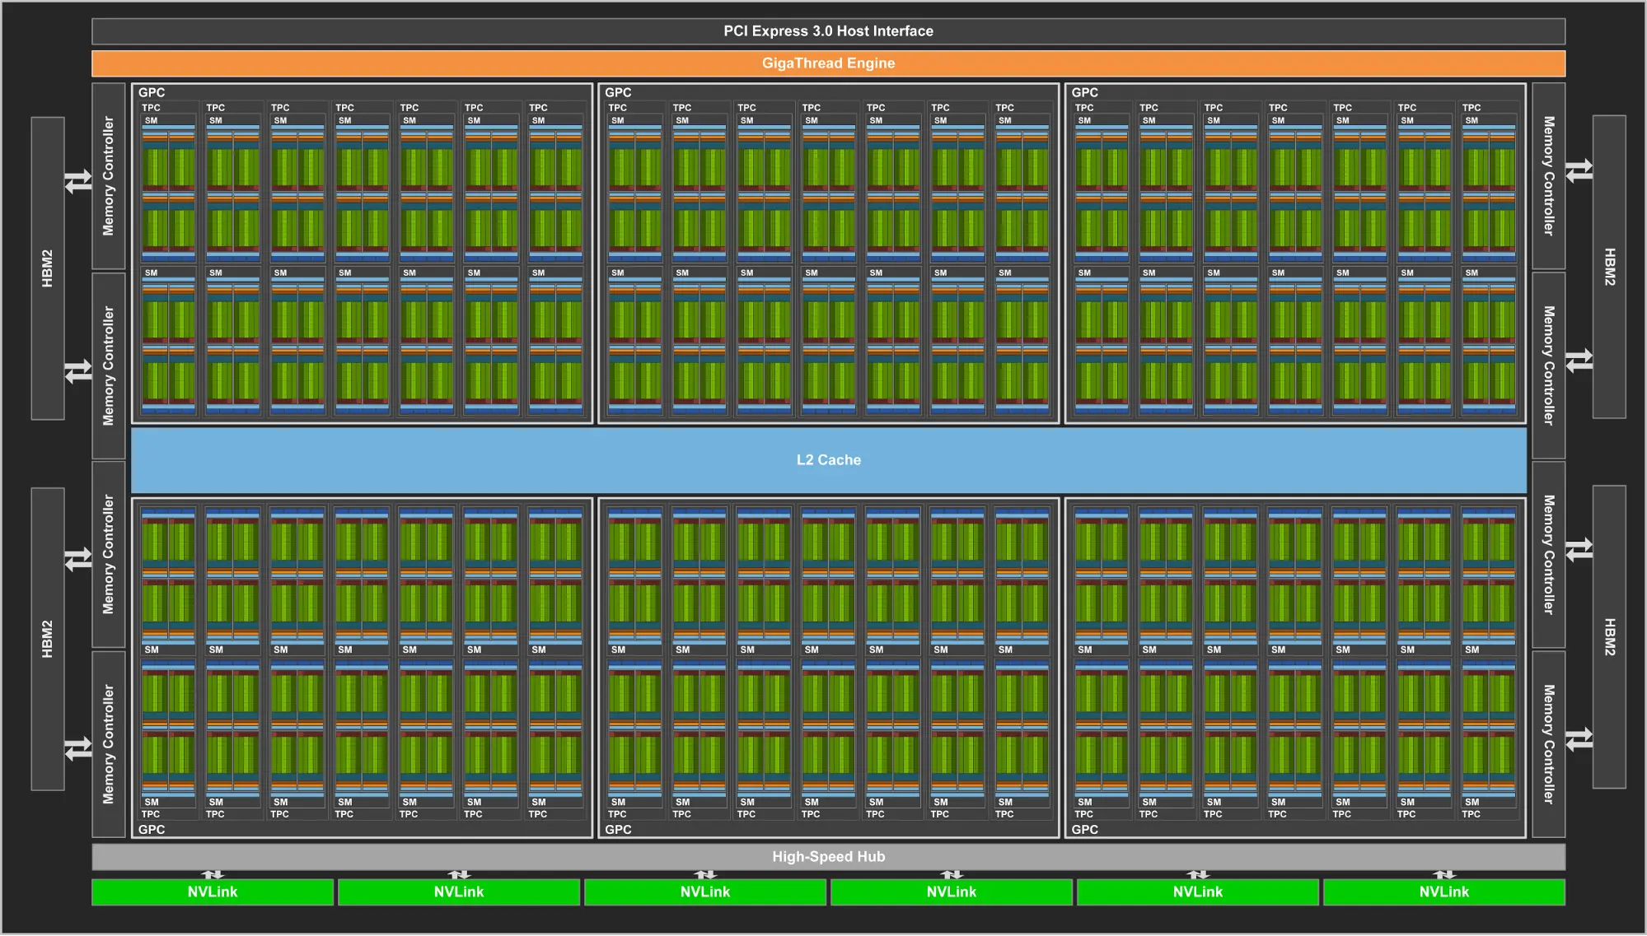Click the double-arrow beside the bottom-left Memory Controller
This screenshot has height=936, width=1647.
click(x=78, y=749)
